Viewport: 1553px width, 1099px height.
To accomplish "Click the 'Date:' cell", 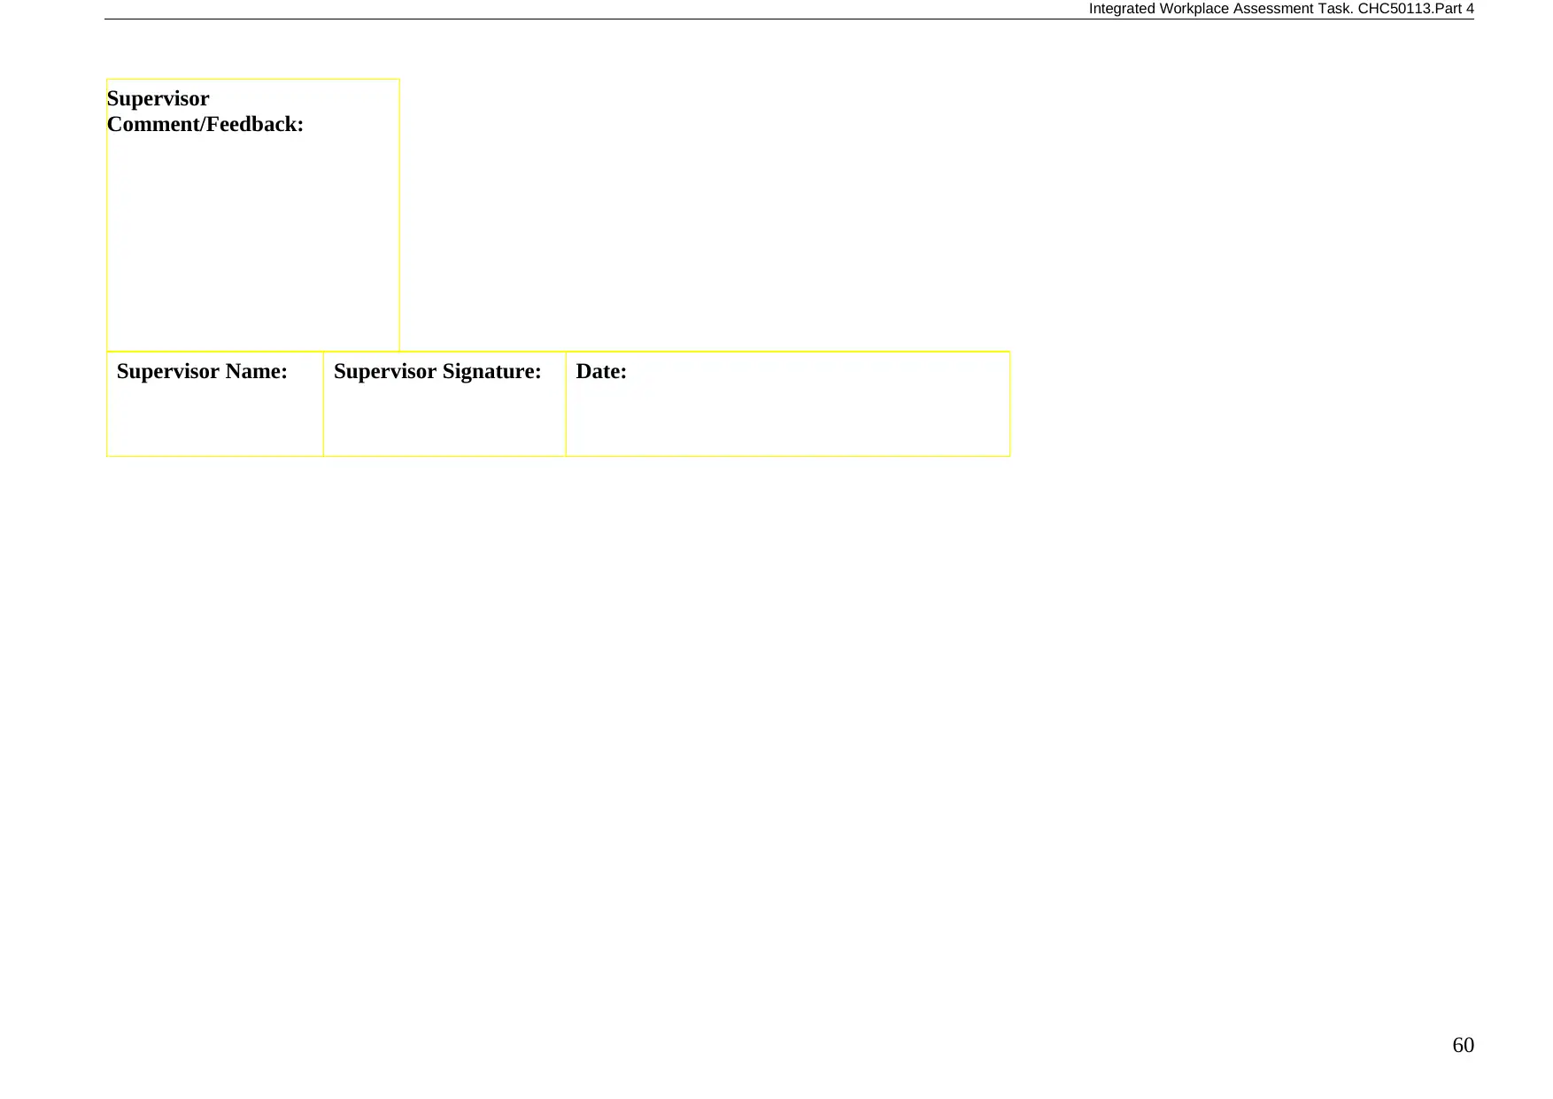I will [788, 404].
